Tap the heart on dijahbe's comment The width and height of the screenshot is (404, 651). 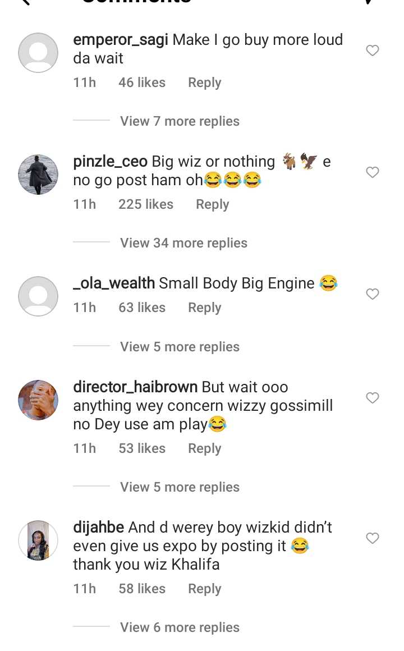373,538
